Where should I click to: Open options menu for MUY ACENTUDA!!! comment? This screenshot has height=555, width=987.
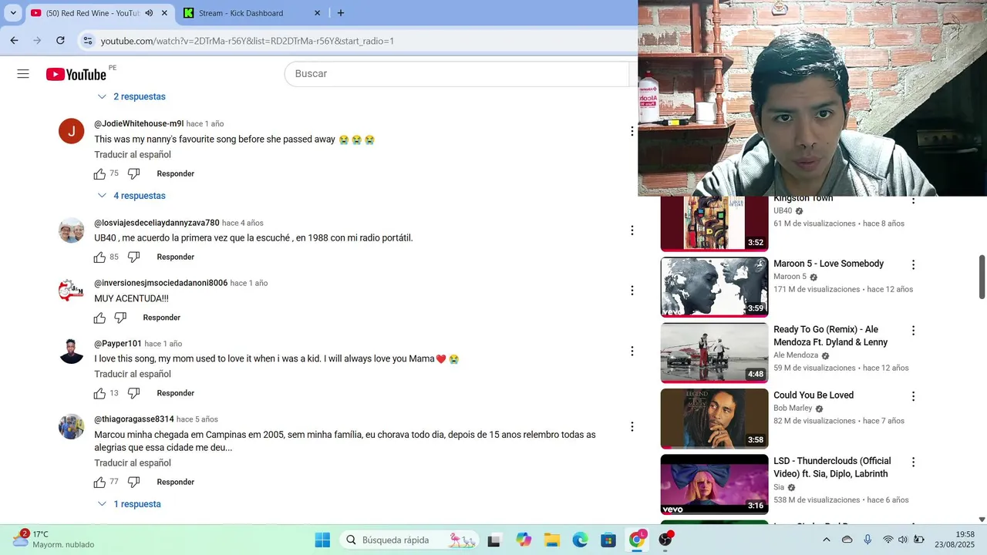pyautogui.click(x=632, y=291)
